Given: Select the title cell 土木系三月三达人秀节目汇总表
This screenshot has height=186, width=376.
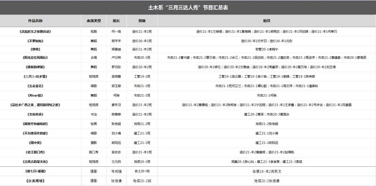Looking at the screenshot, I should pyautogui.click(x=188, y=7).
